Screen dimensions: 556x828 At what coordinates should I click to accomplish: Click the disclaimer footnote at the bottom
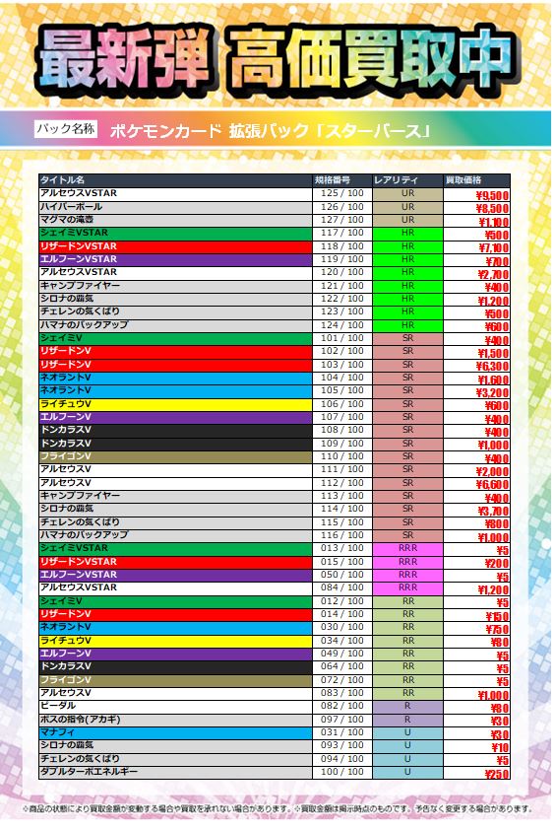click(x=278, y=808)
